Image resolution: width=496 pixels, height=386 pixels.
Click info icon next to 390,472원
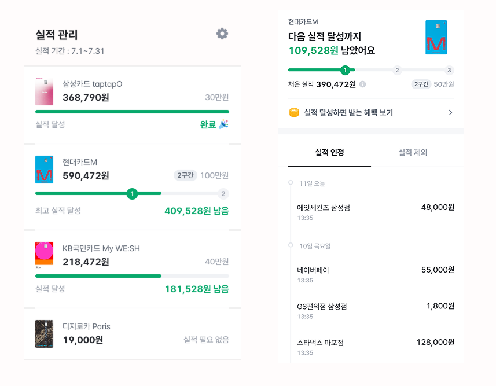pos(363,84)
